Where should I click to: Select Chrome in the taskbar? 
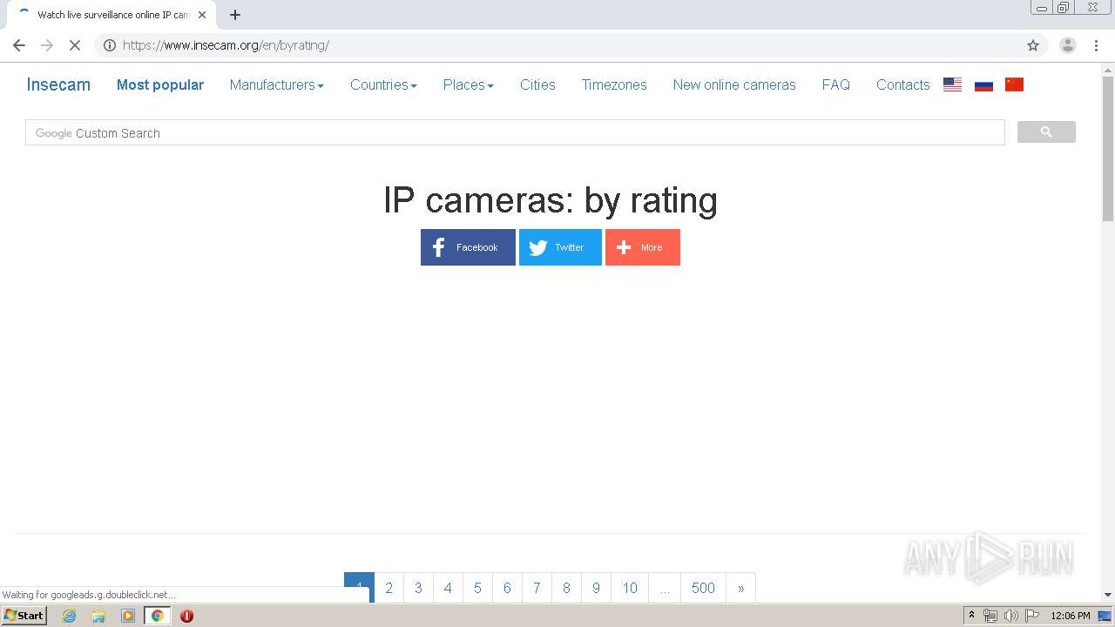click(157, 616)
